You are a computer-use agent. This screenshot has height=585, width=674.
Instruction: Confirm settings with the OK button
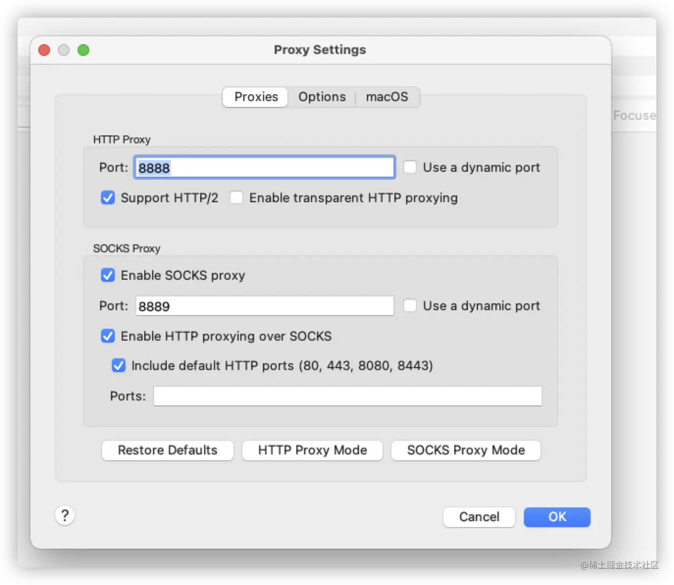[x=557, y=517]
